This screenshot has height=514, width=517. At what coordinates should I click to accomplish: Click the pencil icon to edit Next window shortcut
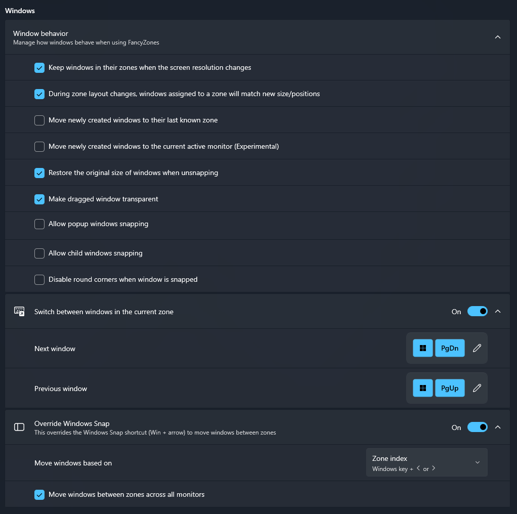[476, 348]
